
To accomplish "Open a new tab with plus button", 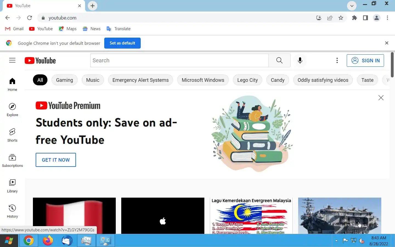I will point(93,6).
